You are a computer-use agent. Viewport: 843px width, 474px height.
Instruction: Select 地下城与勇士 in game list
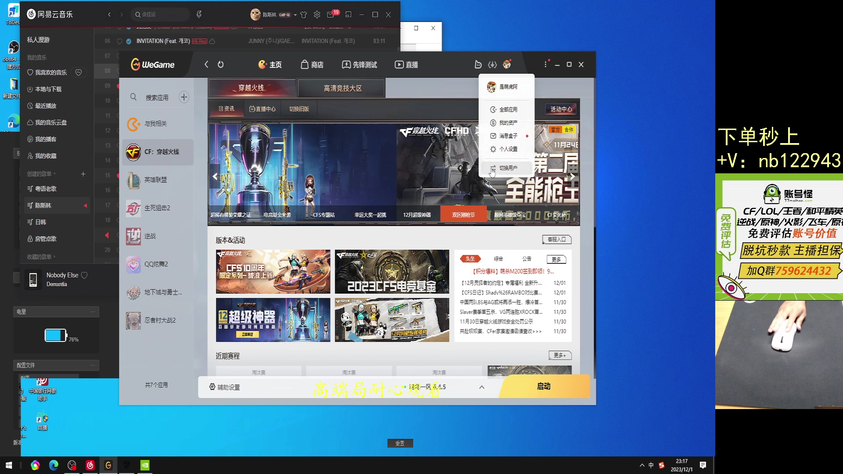click(x=158, y=292)
